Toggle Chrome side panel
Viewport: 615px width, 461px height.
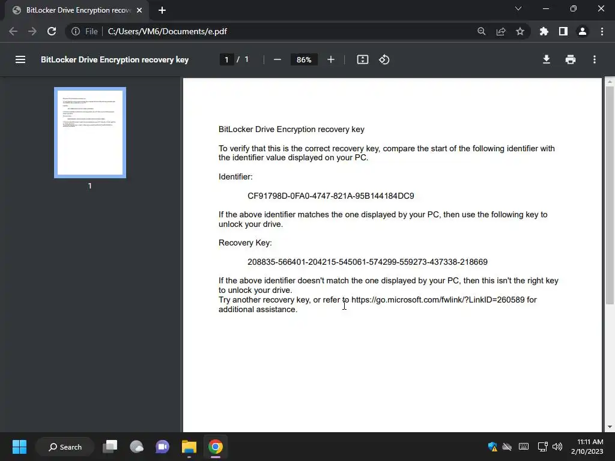[563, 31]
